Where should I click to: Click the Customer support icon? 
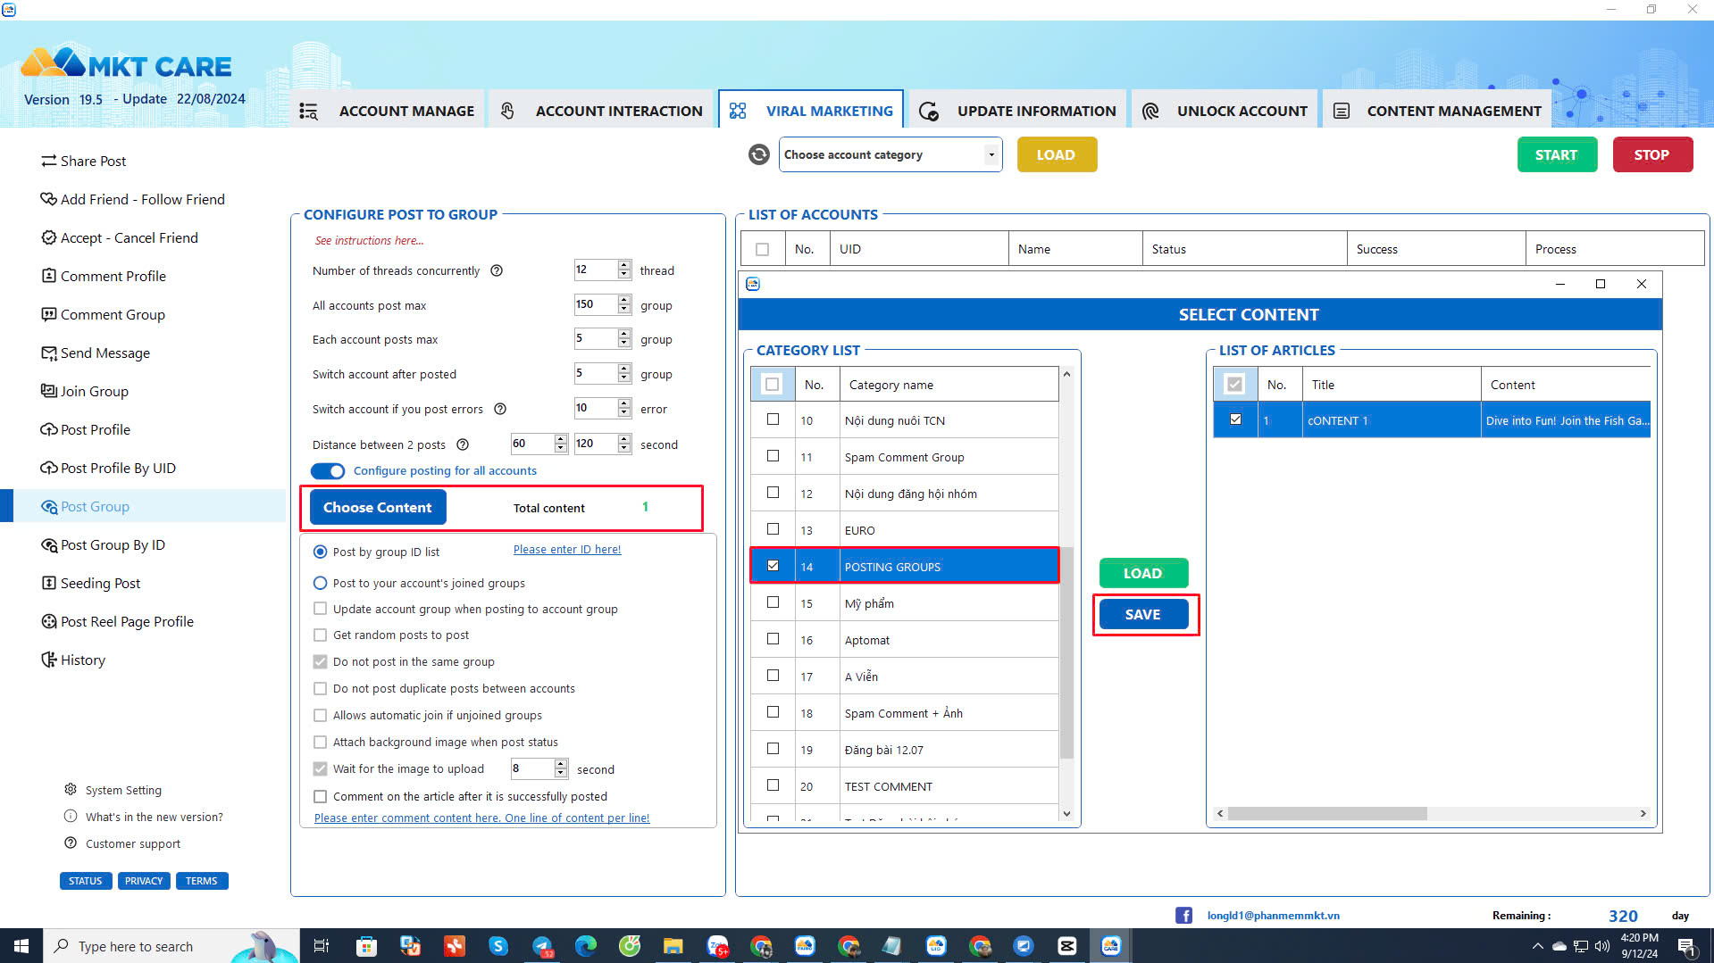71,843
